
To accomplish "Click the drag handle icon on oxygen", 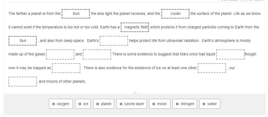I will (53, 104).
